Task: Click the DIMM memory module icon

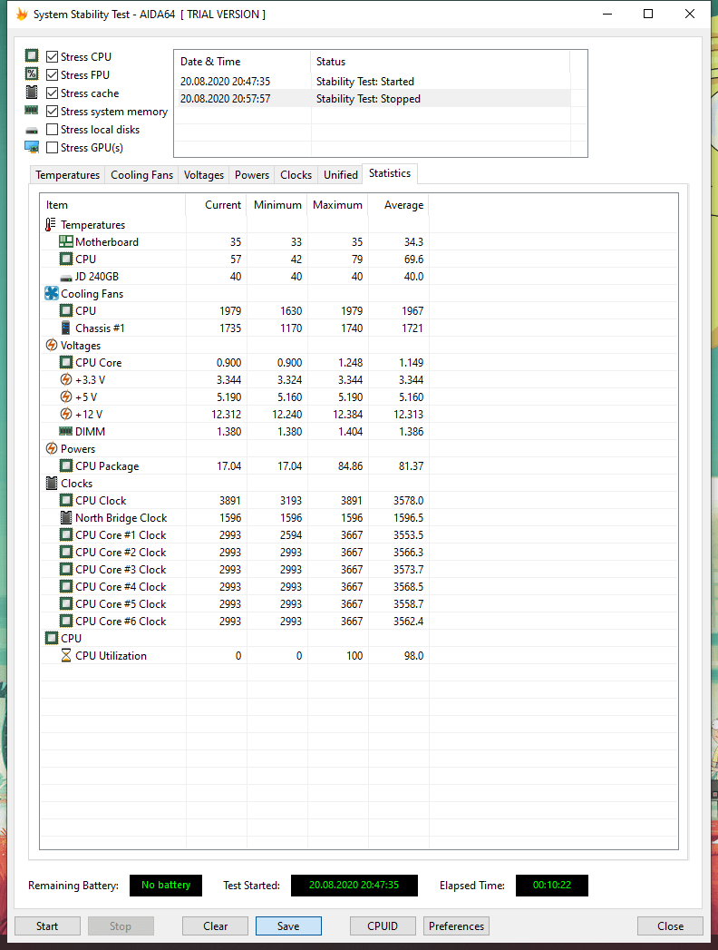Action: click(x=66, y=431)
